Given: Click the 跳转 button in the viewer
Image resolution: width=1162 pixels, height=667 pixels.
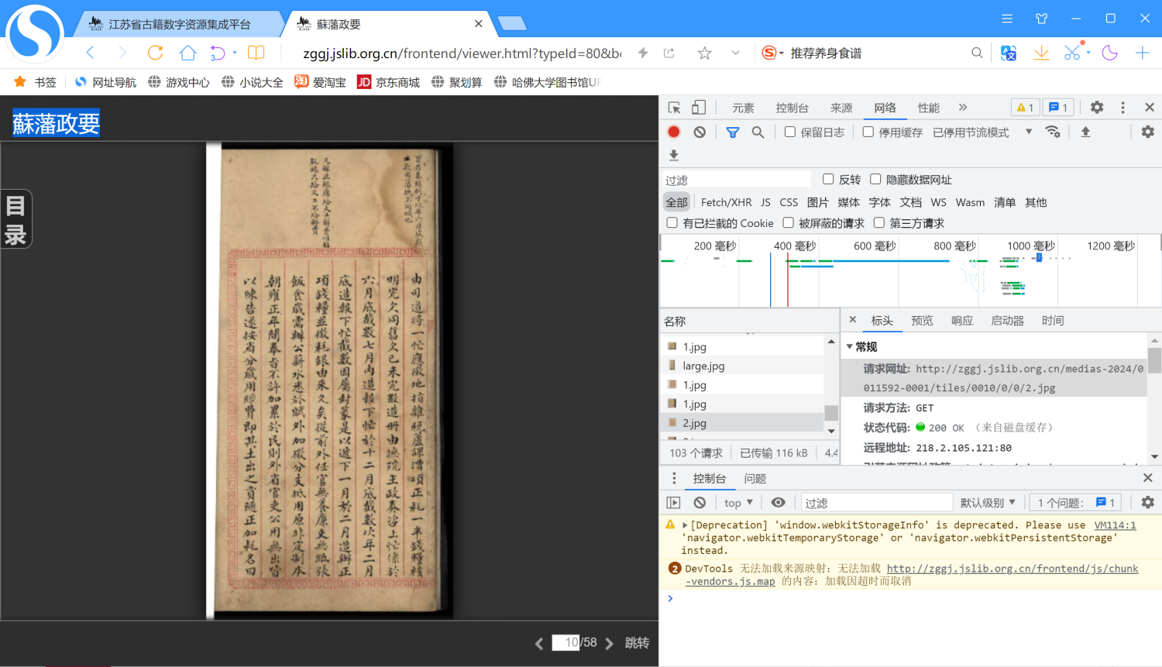Looking at the screenshot, I should (x=637, y=643).
